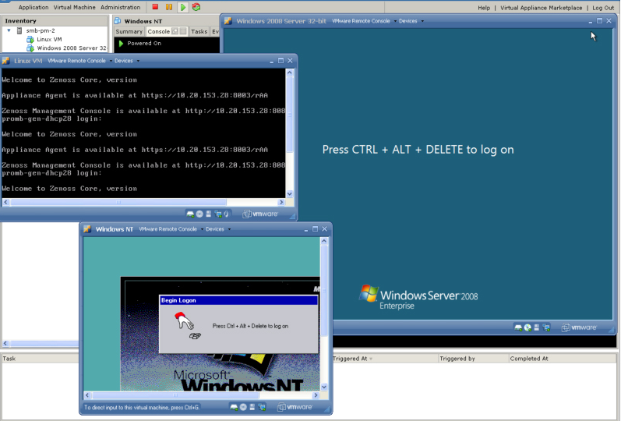Image resolution: width=621 pixels, height=421 pixels.
Task: Click the Help link
Action: click(484, 8)
